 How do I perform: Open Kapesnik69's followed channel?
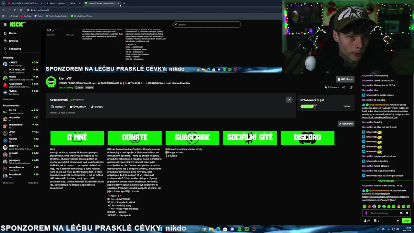click(21, 85)
